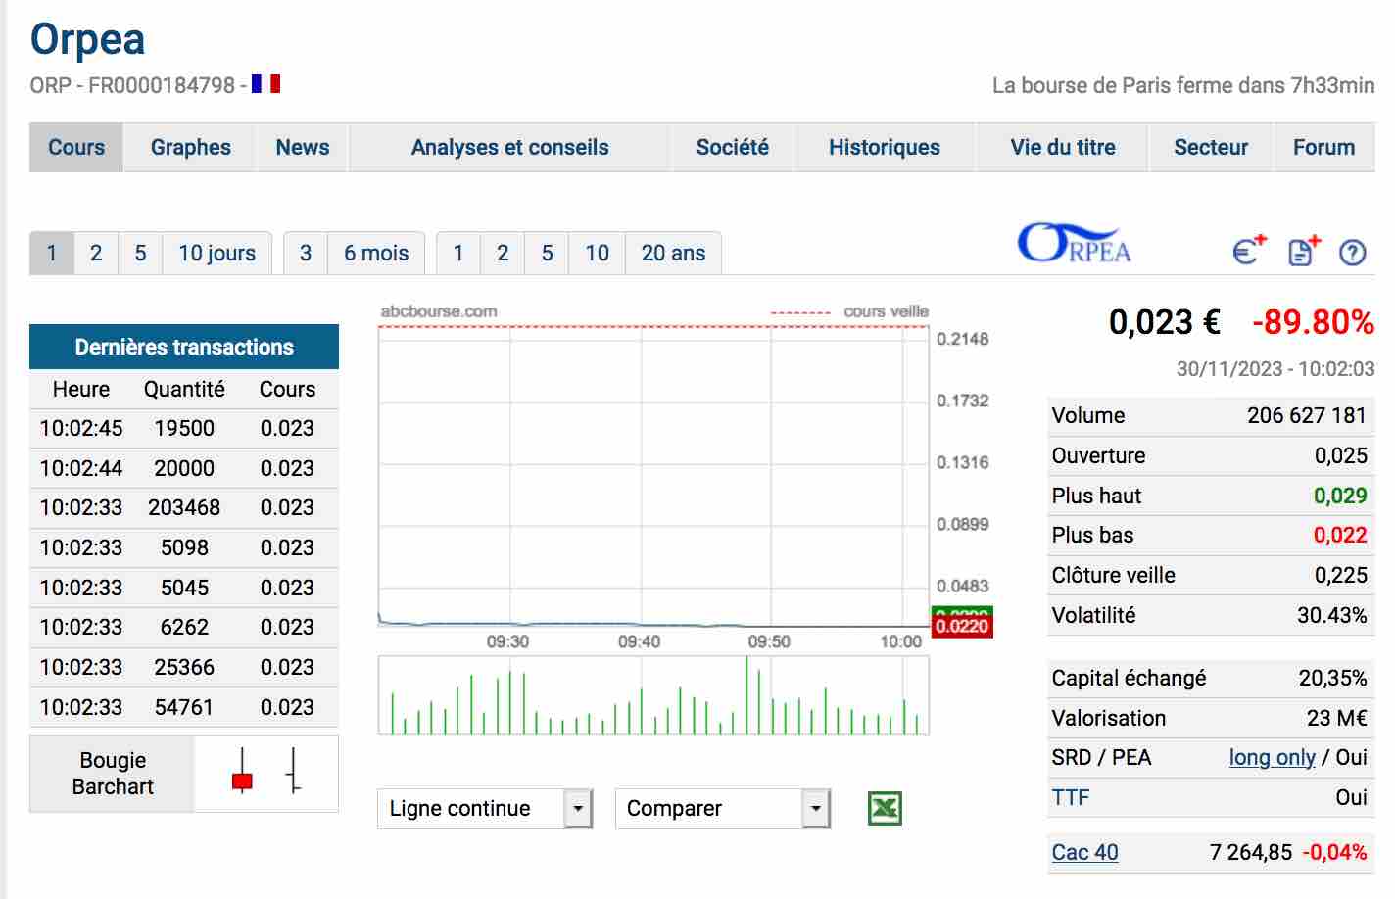
Task: Click the Orpea company logo
Action: [x=1074, y=244]
